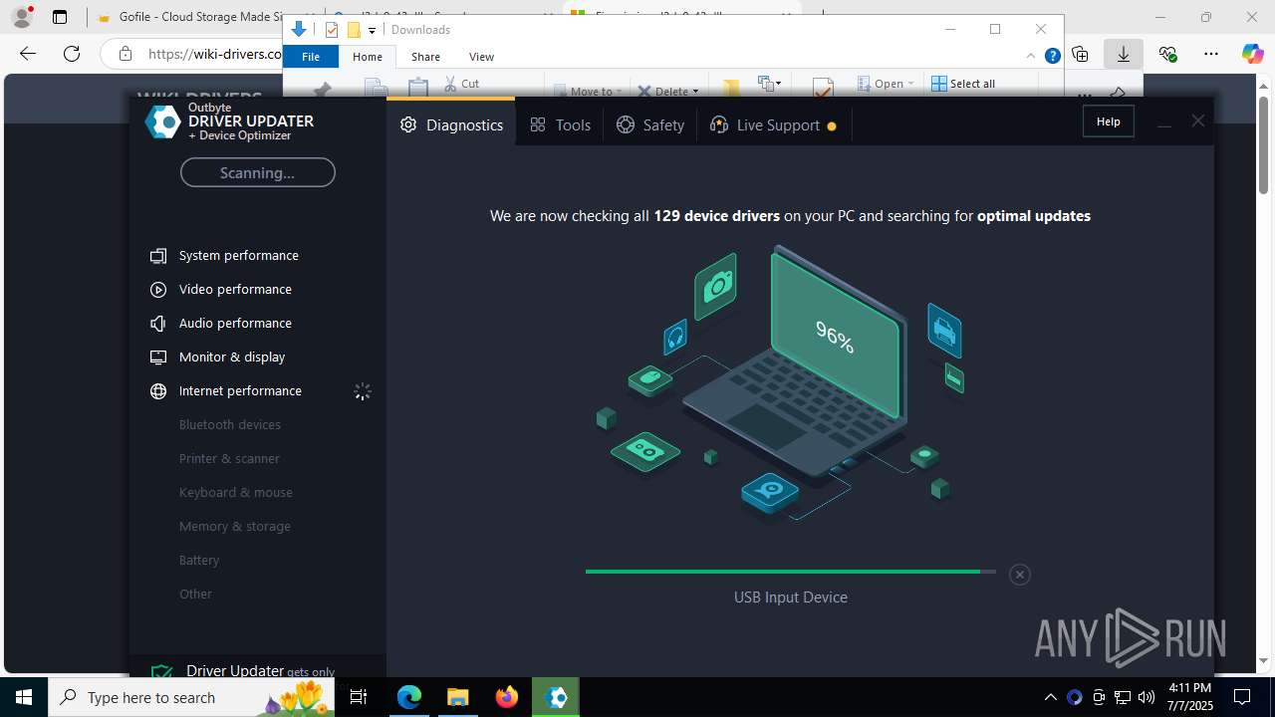Click Edge profile avatar icon
This screenshot has width=1275, height=717.
click(21, 17)
